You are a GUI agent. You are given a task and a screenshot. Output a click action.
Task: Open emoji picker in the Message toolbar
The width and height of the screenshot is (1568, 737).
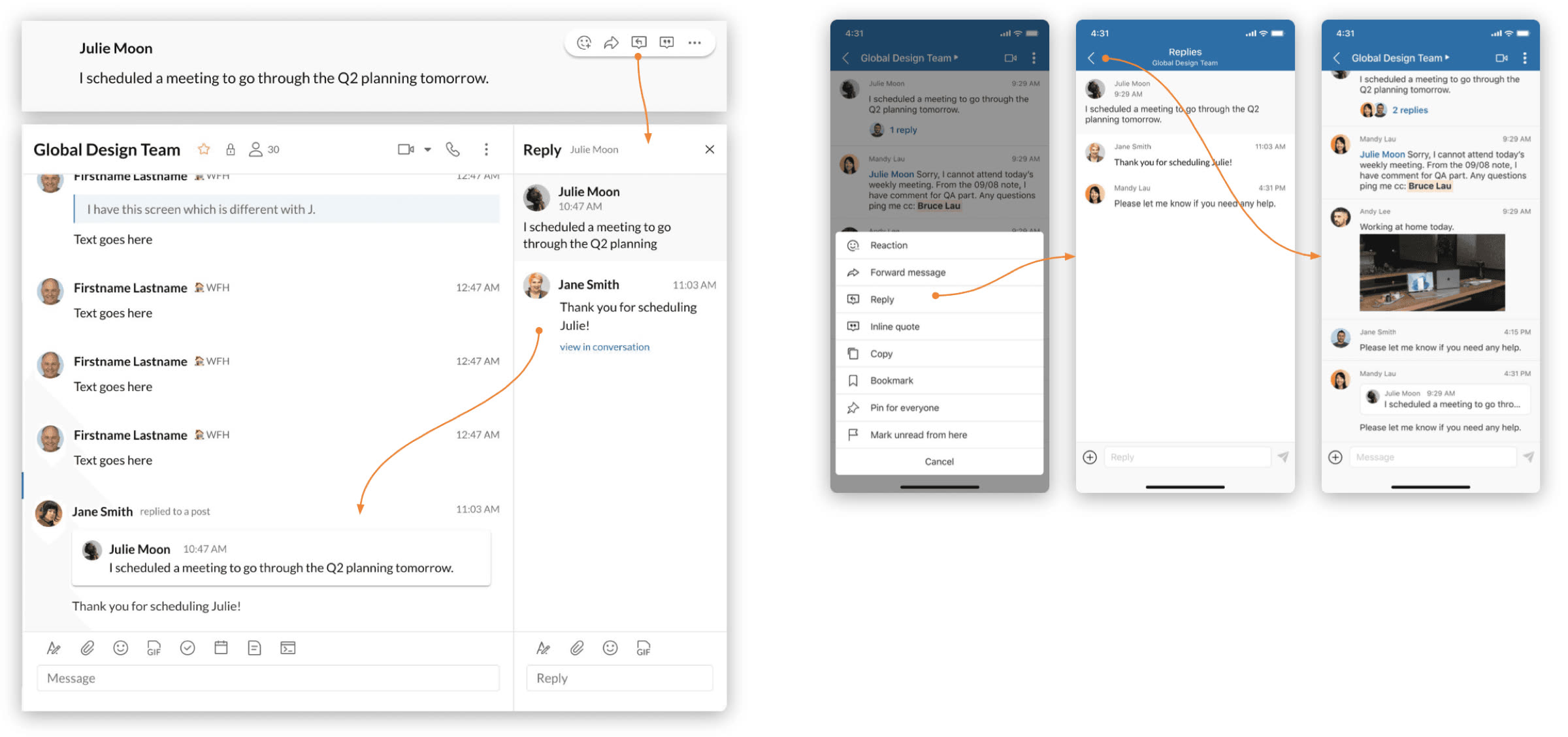tap(120, 648)
